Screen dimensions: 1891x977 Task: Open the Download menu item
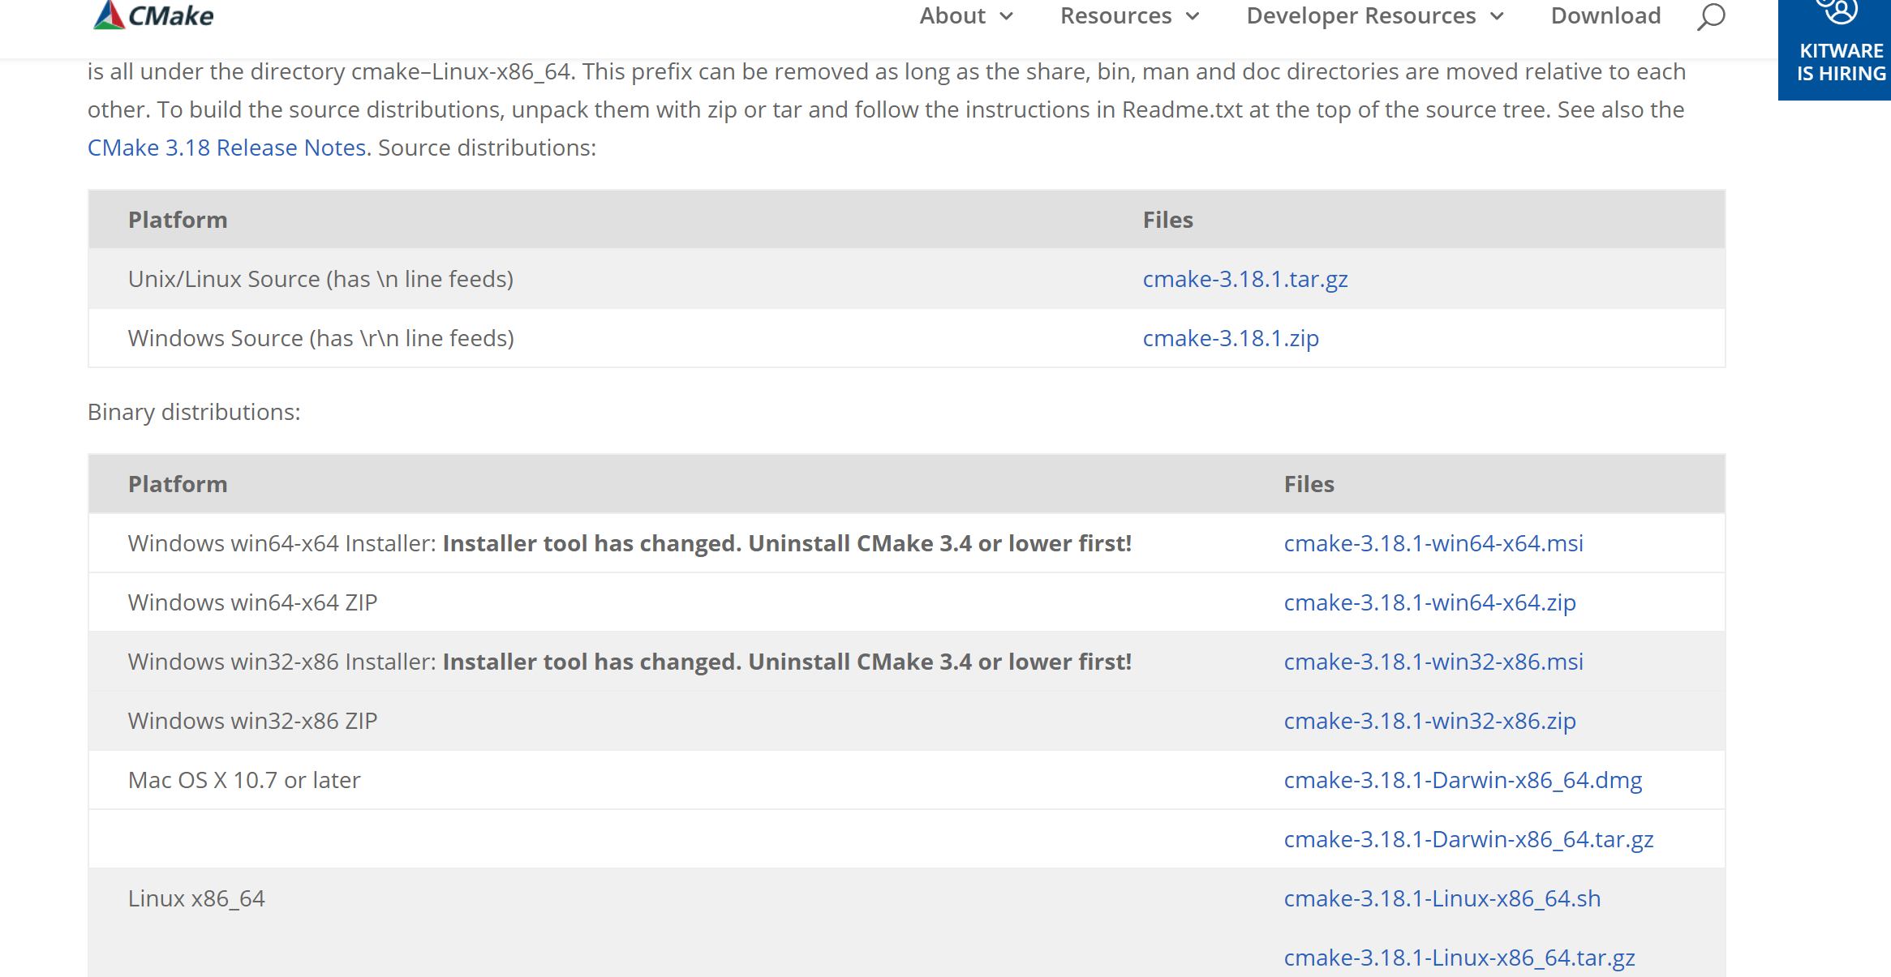pos(1605,16)
